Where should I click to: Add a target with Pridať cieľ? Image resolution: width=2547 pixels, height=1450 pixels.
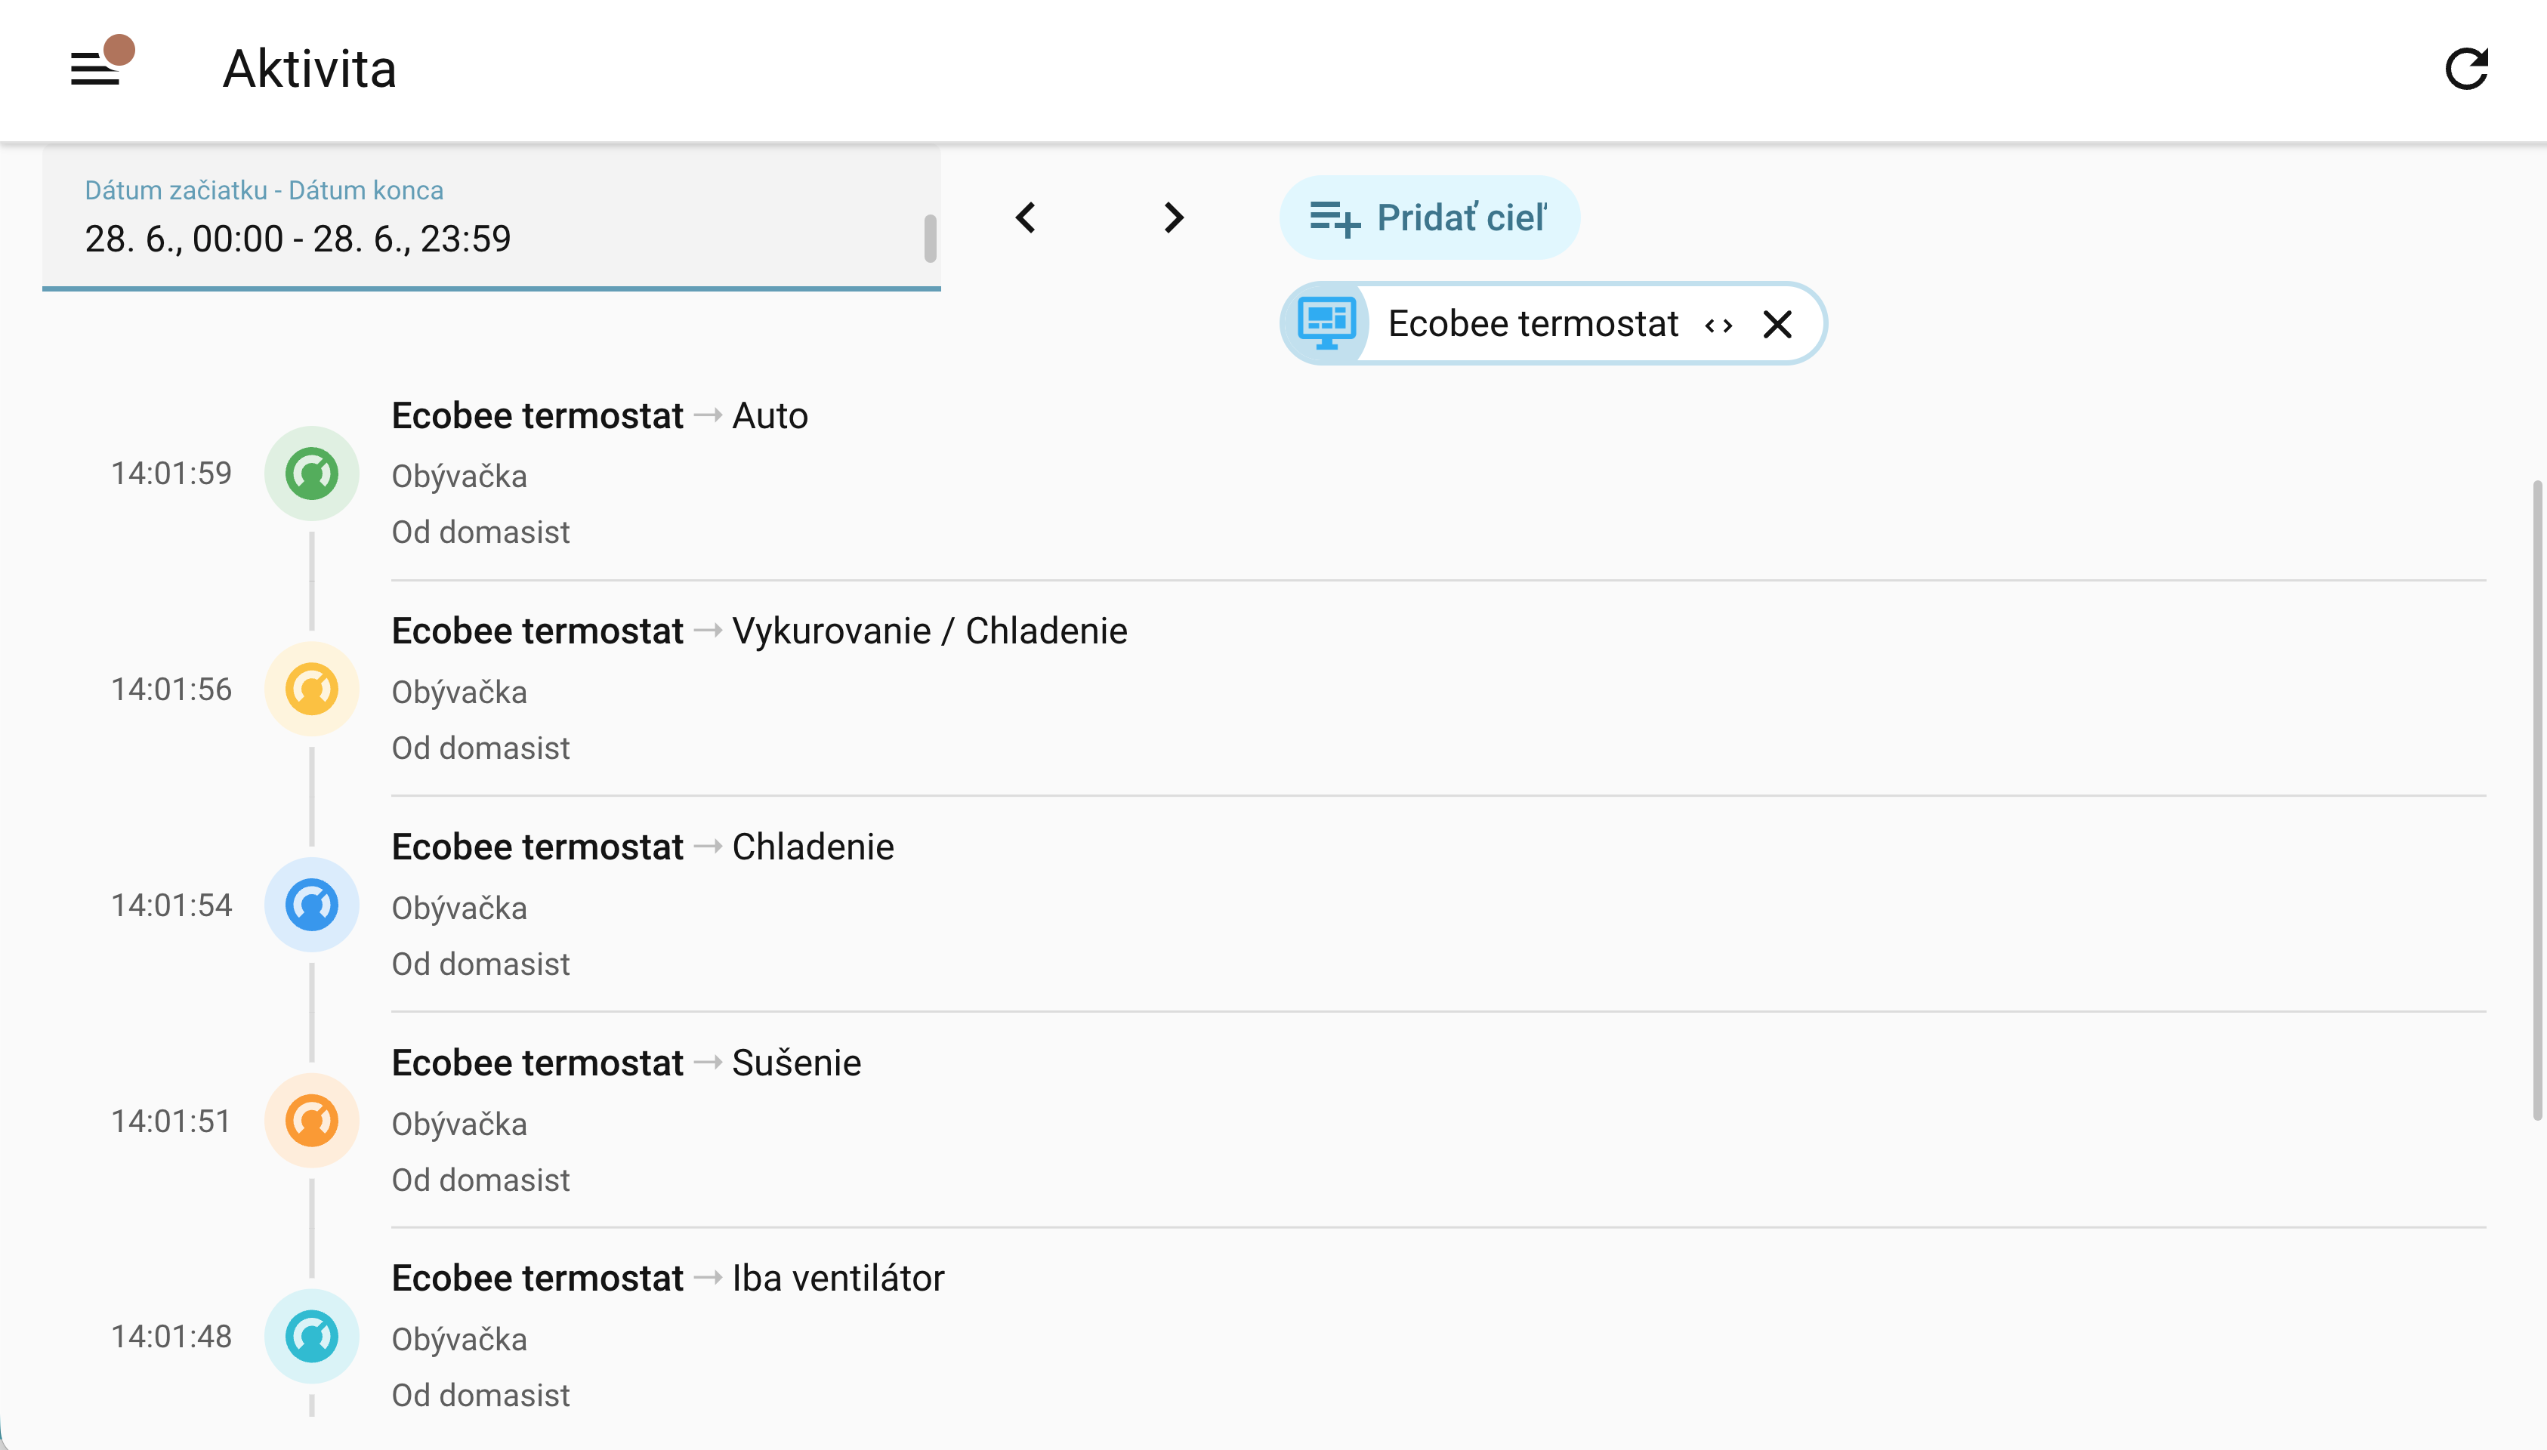point(1429,218)
